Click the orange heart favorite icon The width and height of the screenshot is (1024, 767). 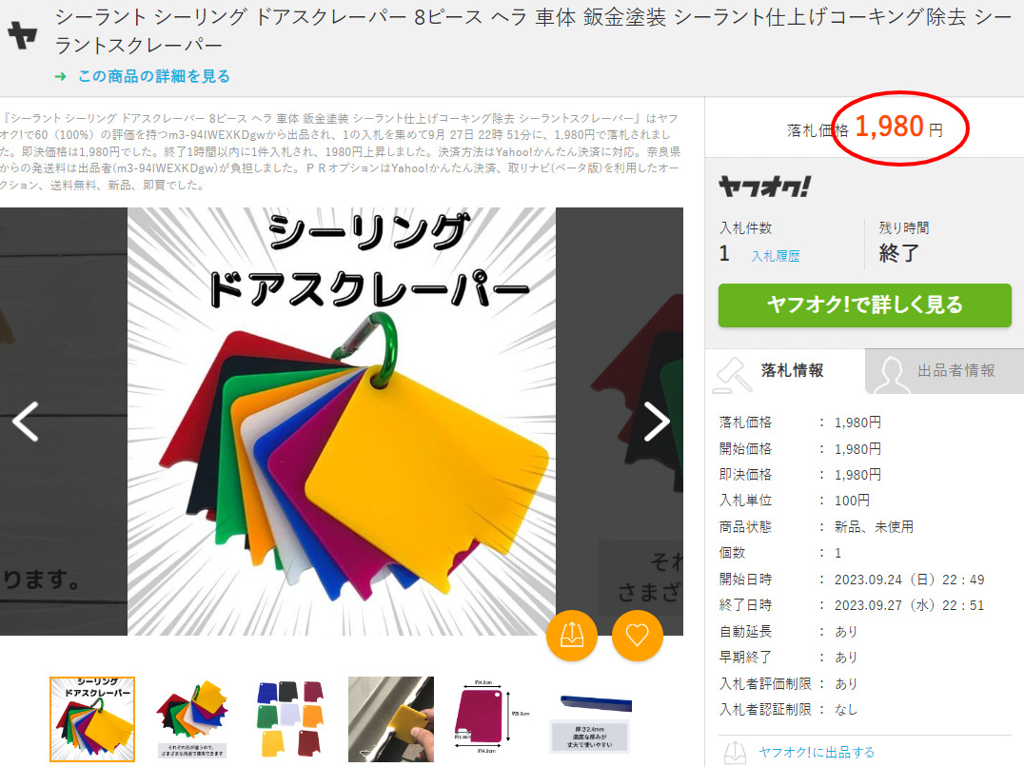(x=638, y=635)
